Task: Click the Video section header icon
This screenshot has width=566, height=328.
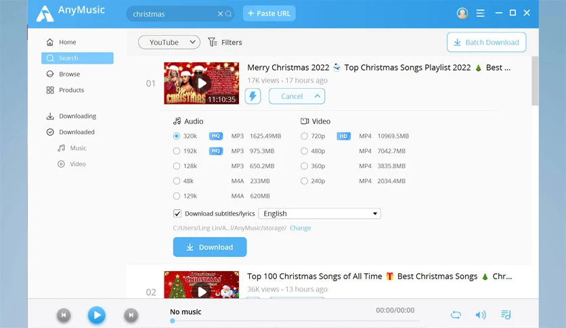Action: pos(305,121)
